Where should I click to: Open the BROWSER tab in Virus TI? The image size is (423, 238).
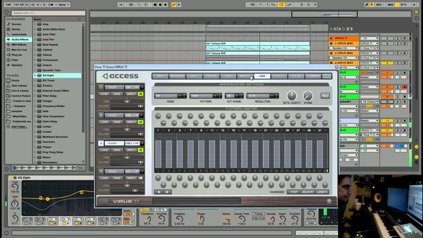177,76
